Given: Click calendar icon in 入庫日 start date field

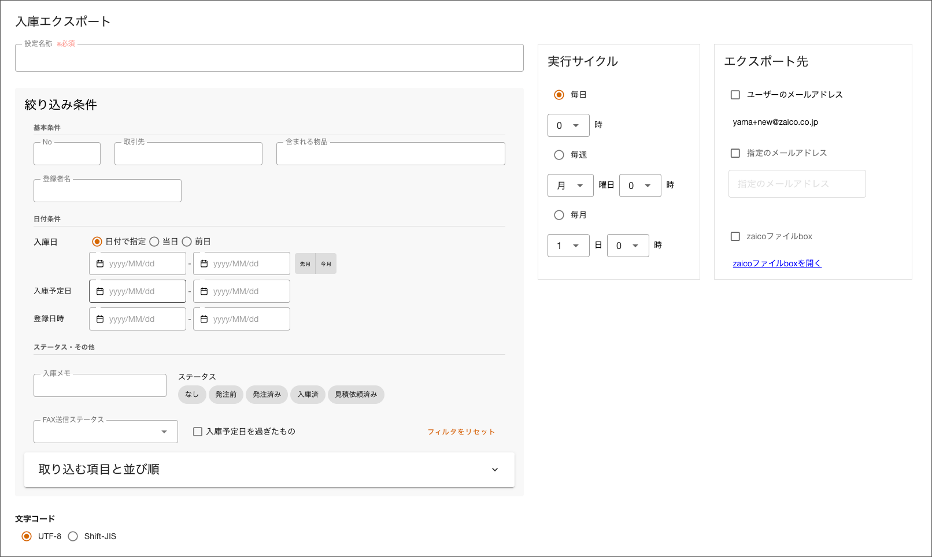Looking at the screenshot, I should tap(100, 263).
